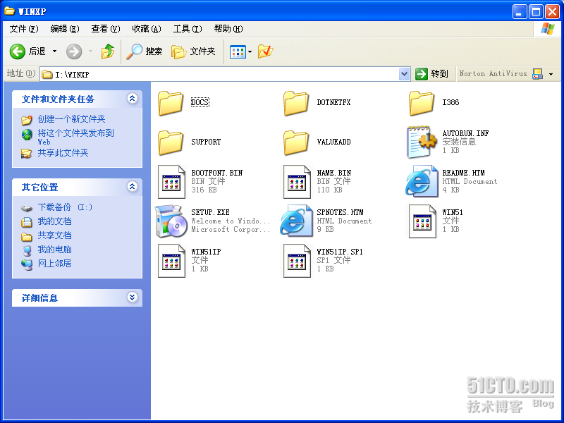Click the 共享此文件夹 hand folder icon

(x=27, y=154)
